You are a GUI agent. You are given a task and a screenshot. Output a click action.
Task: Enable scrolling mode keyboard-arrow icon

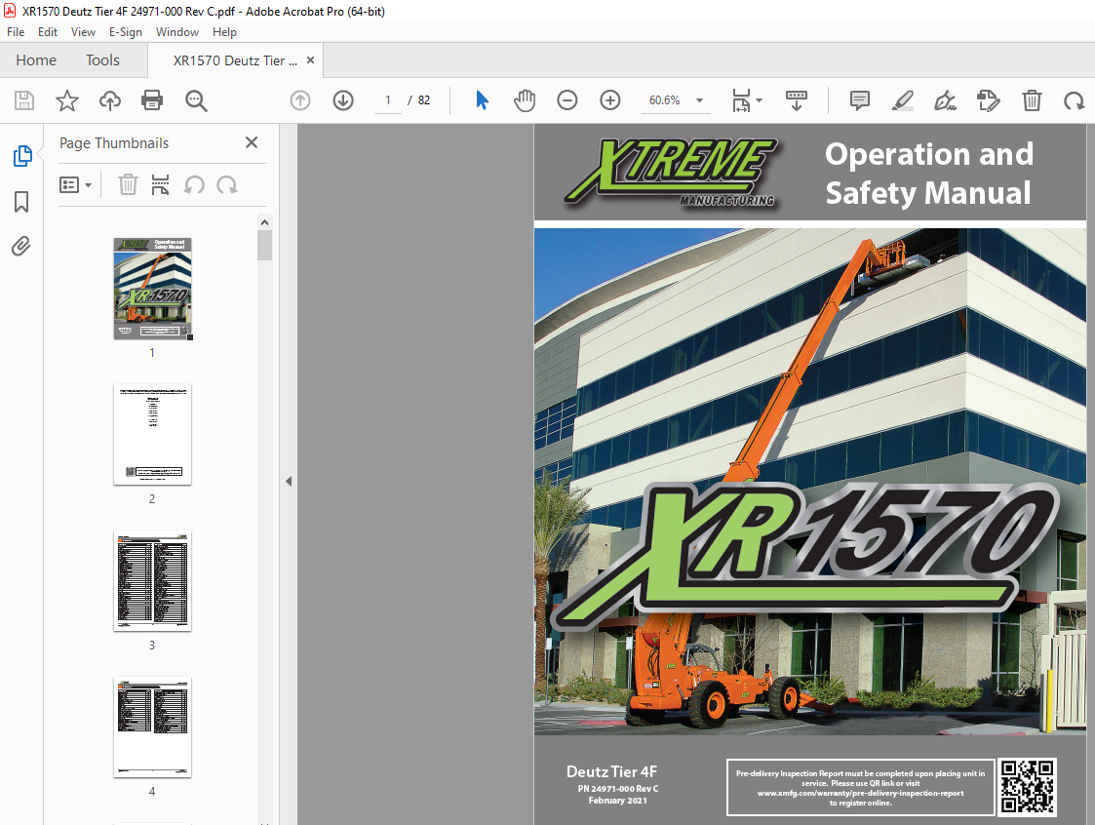796,100
